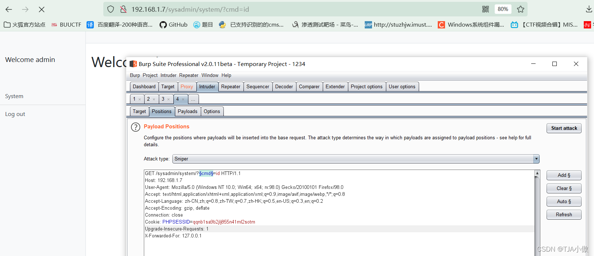This screenshot has width=594, height=256.
Task: Stop page loading with the X icon
Action: click(42, 9)
